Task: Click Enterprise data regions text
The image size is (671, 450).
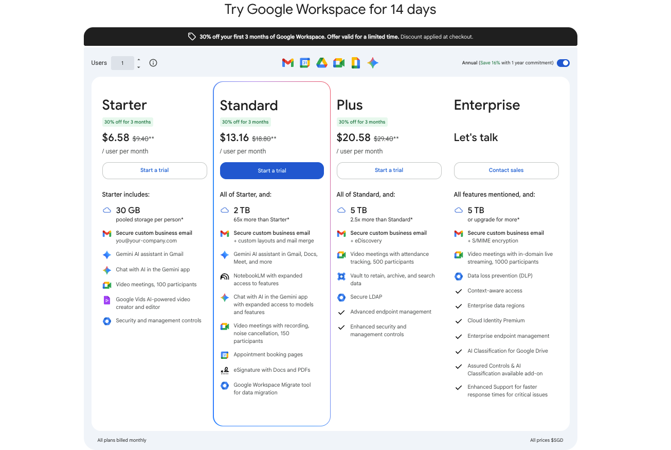Action: (x=496, y=306)
